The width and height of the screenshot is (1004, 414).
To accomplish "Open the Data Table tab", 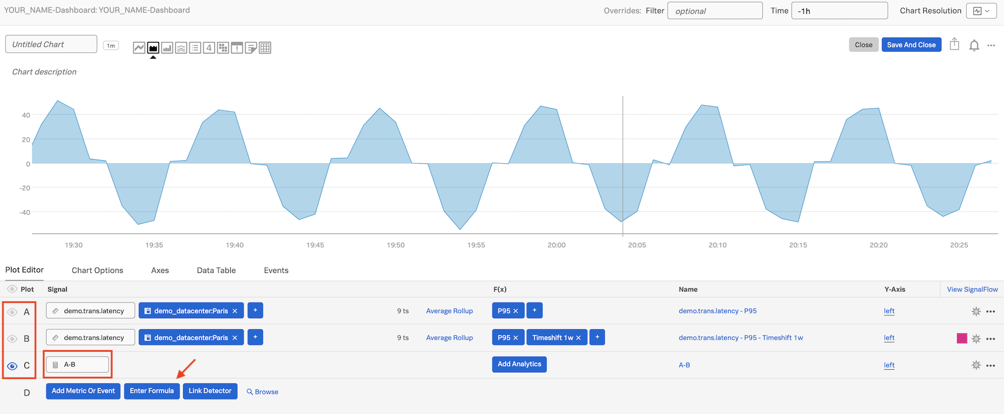I will click(216, 271).
